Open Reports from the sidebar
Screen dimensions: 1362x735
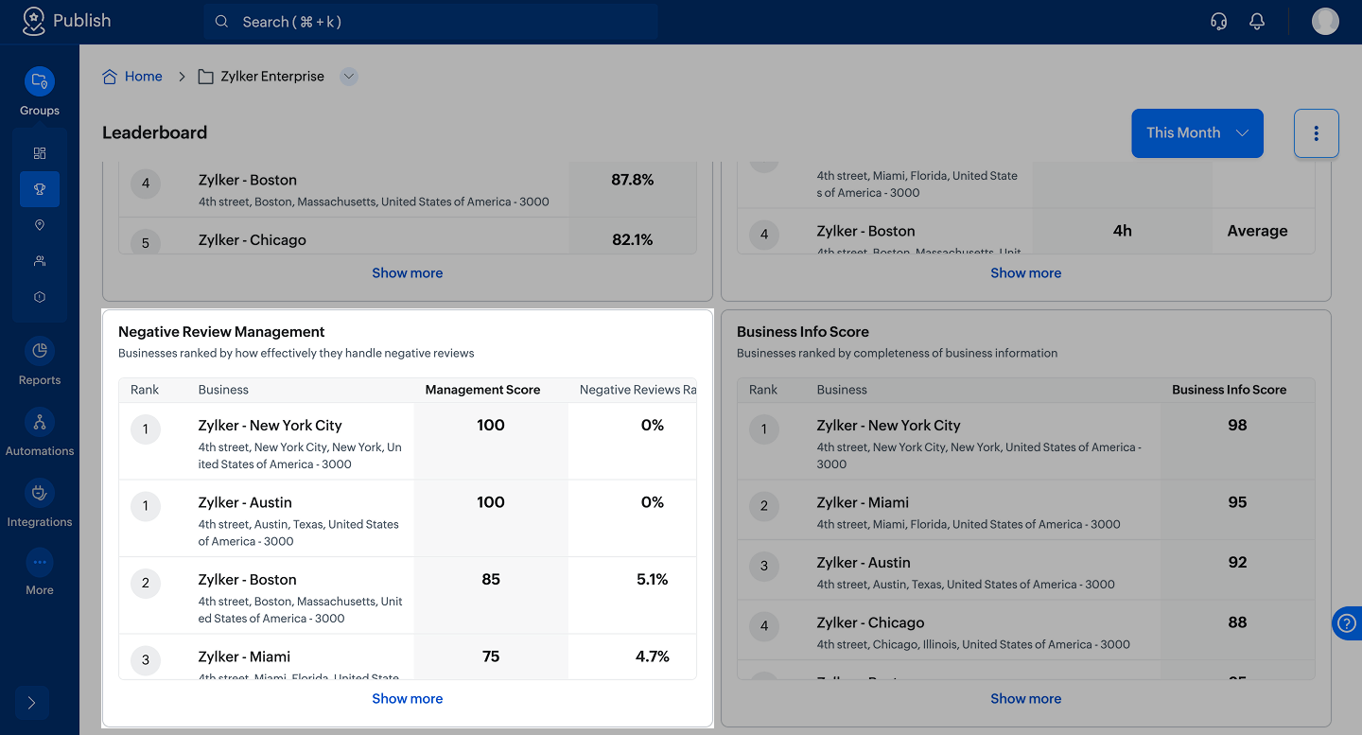click(40, 352)
